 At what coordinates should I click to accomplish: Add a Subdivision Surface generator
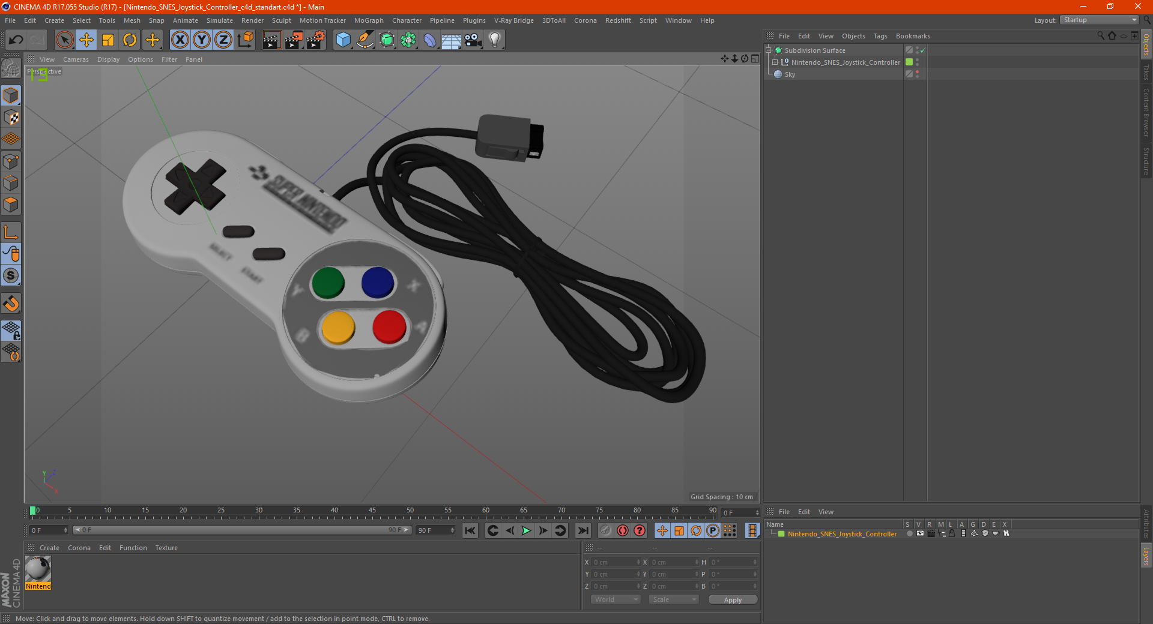point(387,40)
